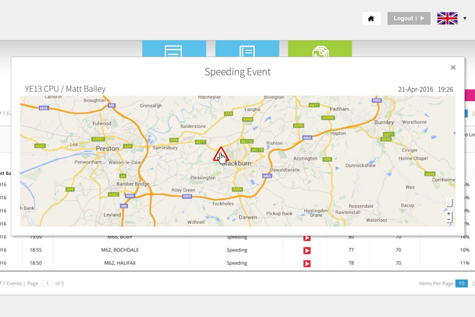Open the second blue tab with document icon
The image size is (475, 317).
[x=247, y=49]
